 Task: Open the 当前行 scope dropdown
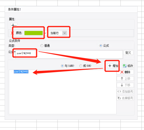58,33
